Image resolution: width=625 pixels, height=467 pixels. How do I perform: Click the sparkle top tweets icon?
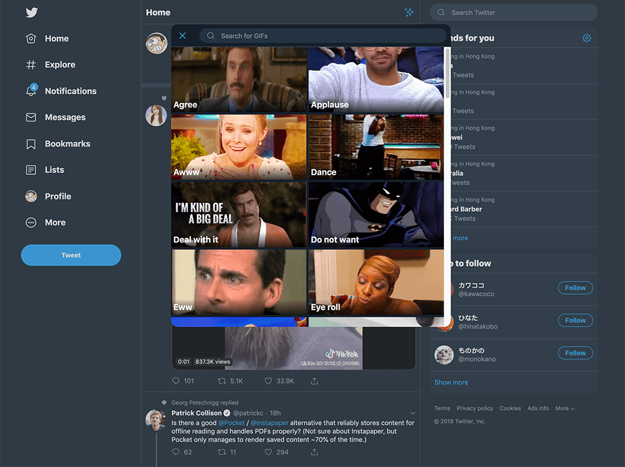point(409,12)
